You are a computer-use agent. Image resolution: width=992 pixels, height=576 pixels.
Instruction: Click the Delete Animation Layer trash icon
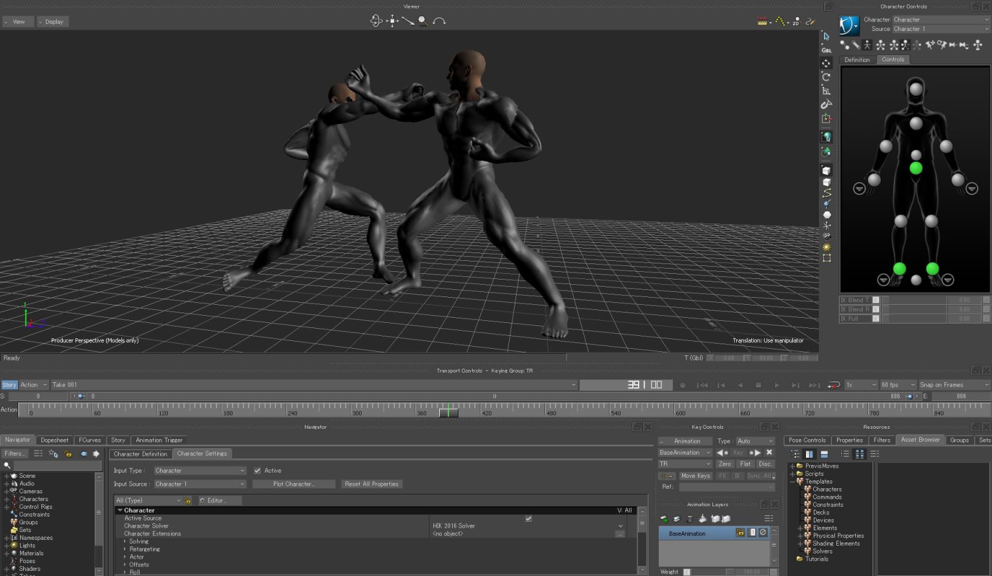click(x=689, y=518)
